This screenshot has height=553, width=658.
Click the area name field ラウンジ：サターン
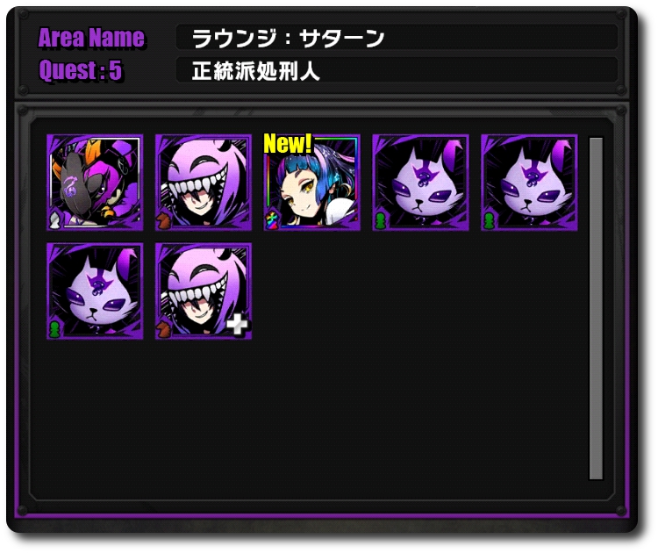[397, 38]
